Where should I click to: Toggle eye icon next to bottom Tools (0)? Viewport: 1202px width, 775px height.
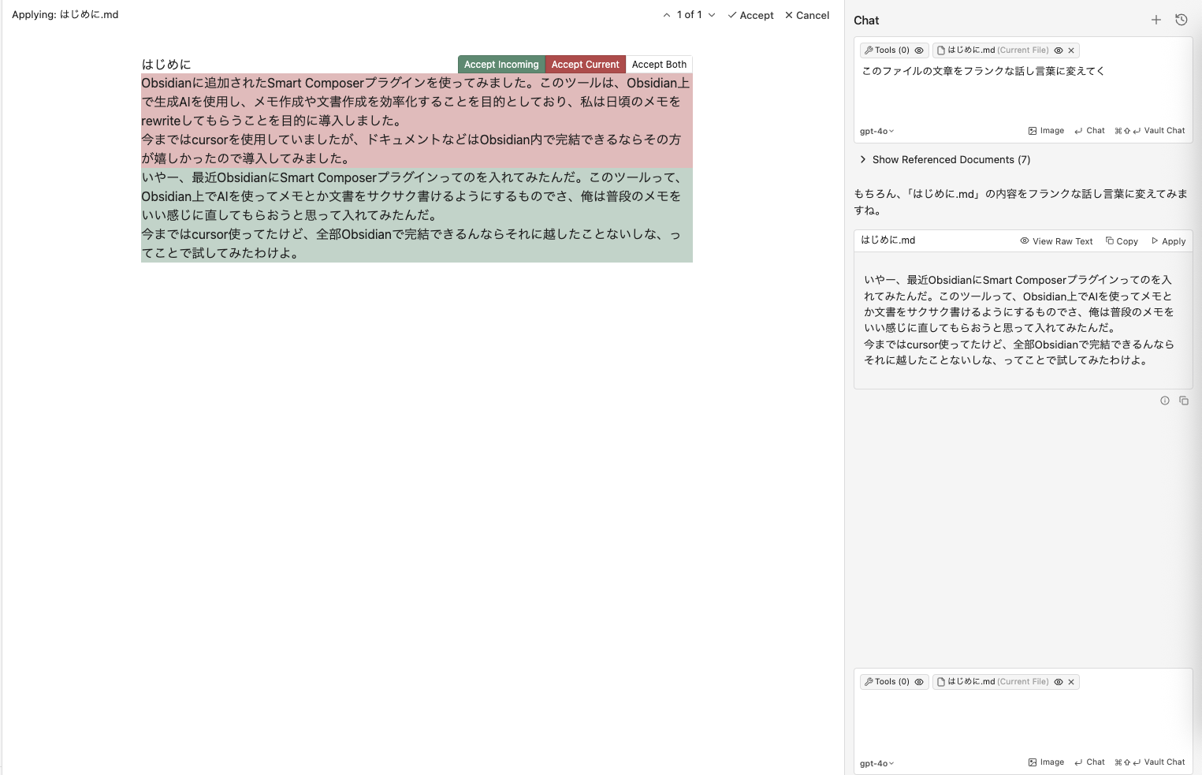click(x=919, y=682)
